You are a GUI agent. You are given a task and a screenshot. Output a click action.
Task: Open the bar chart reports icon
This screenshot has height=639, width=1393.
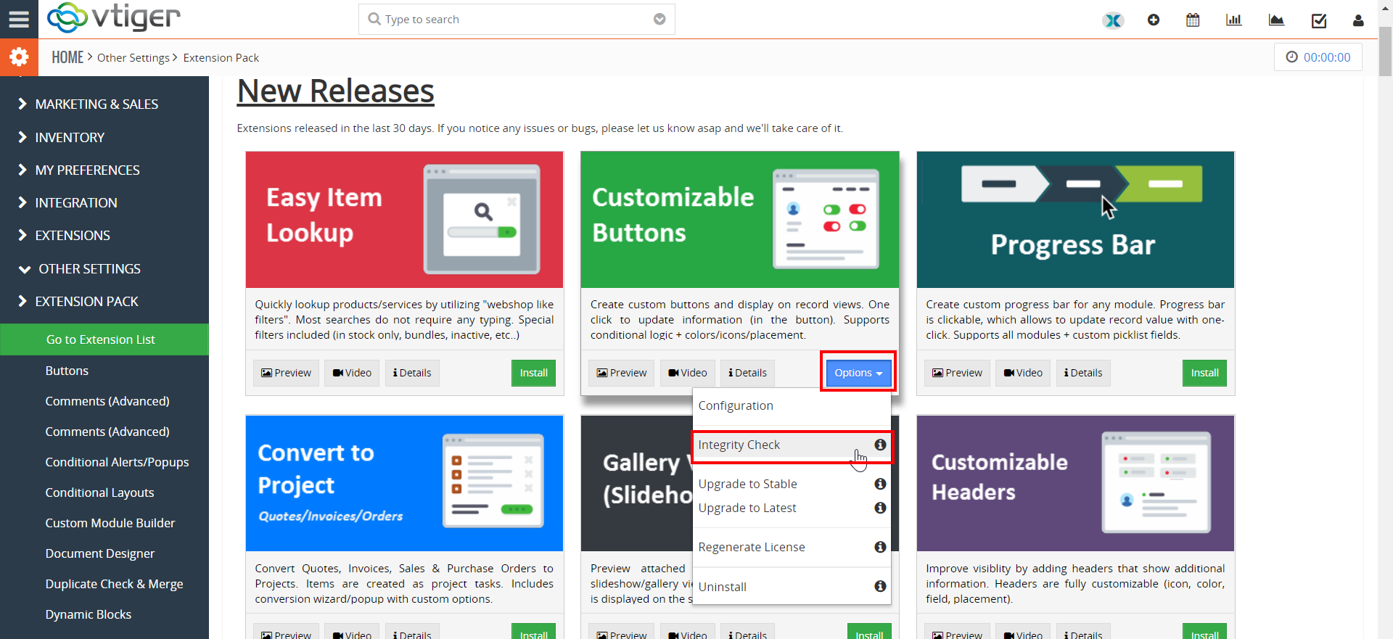coord(1233,20)
